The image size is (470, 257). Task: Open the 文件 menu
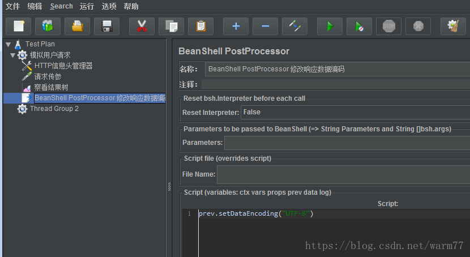point(12,6)
